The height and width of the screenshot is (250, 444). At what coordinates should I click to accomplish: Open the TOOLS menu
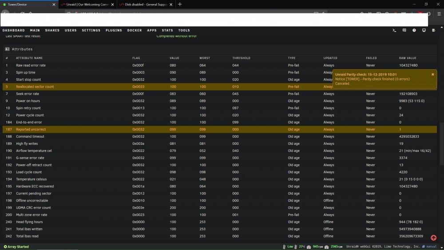(184, 30)
